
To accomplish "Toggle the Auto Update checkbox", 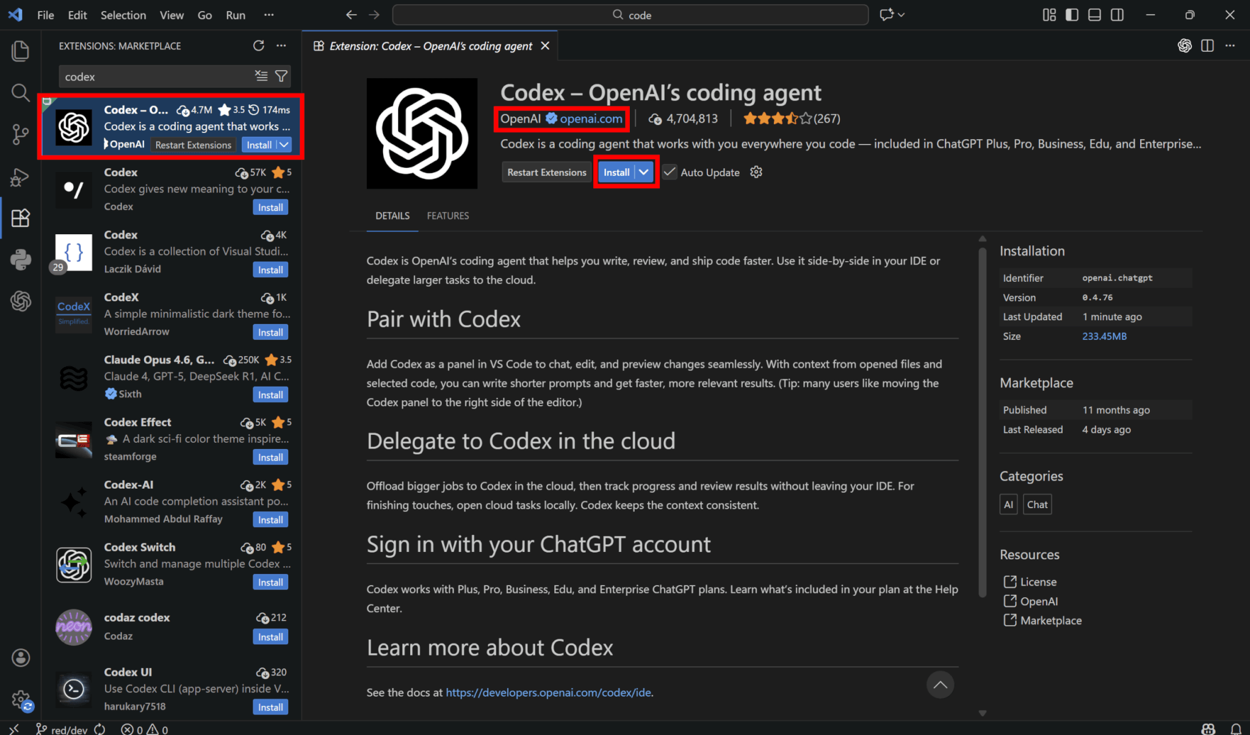I will click(x=670, y=172).
